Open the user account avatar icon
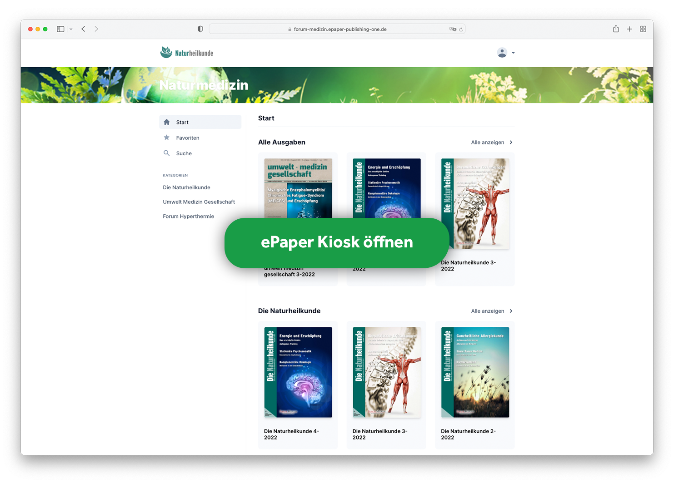Viewport: 674px width, 488px height. [502, 53]
